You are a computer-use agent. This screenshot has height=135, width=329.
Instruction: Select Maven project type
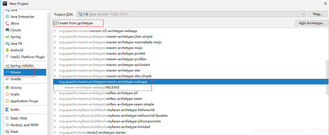[26, 72]
